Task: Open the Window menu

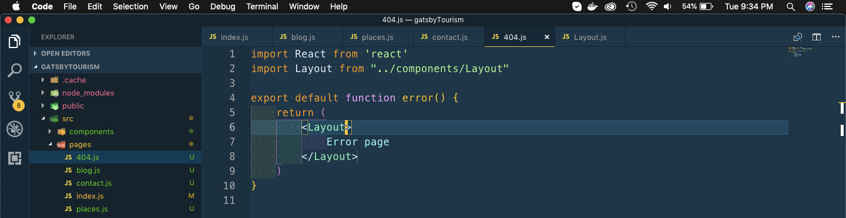Action: [x=304, y=6]
